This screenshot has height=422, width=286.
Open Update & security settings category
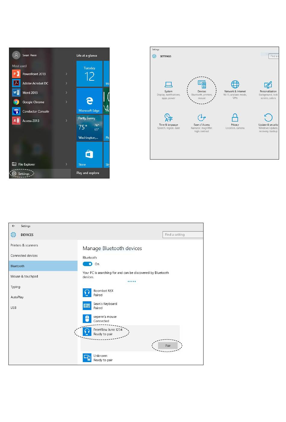(x=268, y=123)
